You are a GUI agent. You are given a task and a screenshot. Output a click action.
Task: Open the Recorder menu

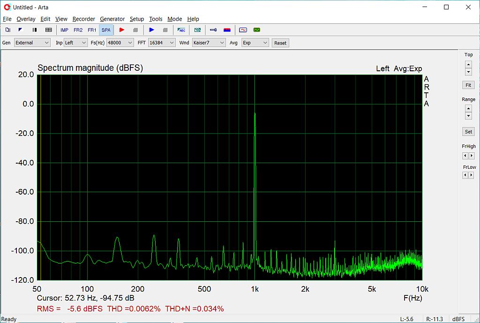(x=83, y=19)
